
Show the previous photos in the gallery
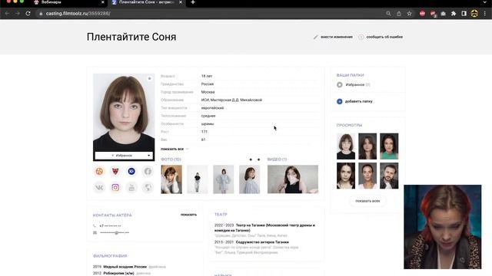point(251,159)
